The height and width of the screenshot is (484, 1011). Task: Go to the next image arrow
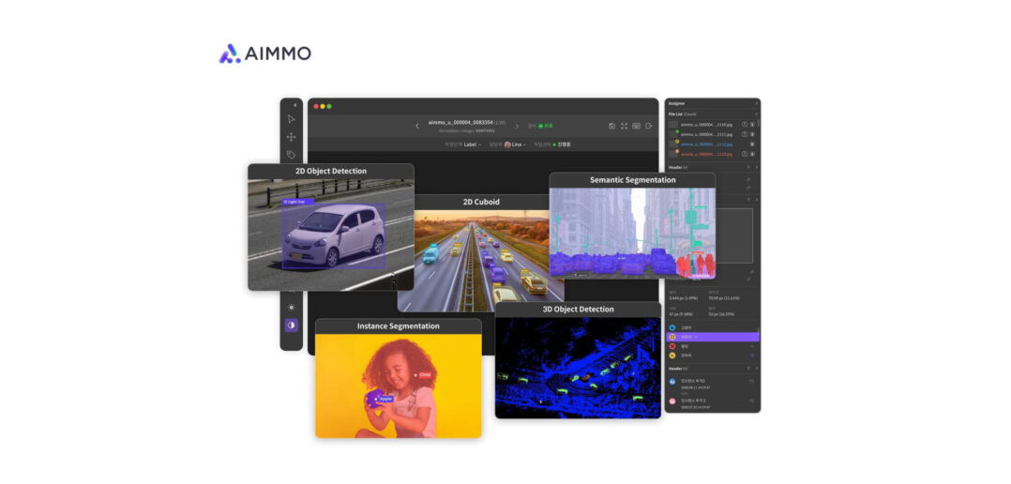point(516,126)
